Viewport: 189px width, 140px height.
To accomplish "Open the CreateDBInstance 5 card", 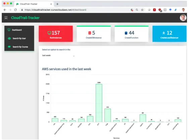I will 94,34.
